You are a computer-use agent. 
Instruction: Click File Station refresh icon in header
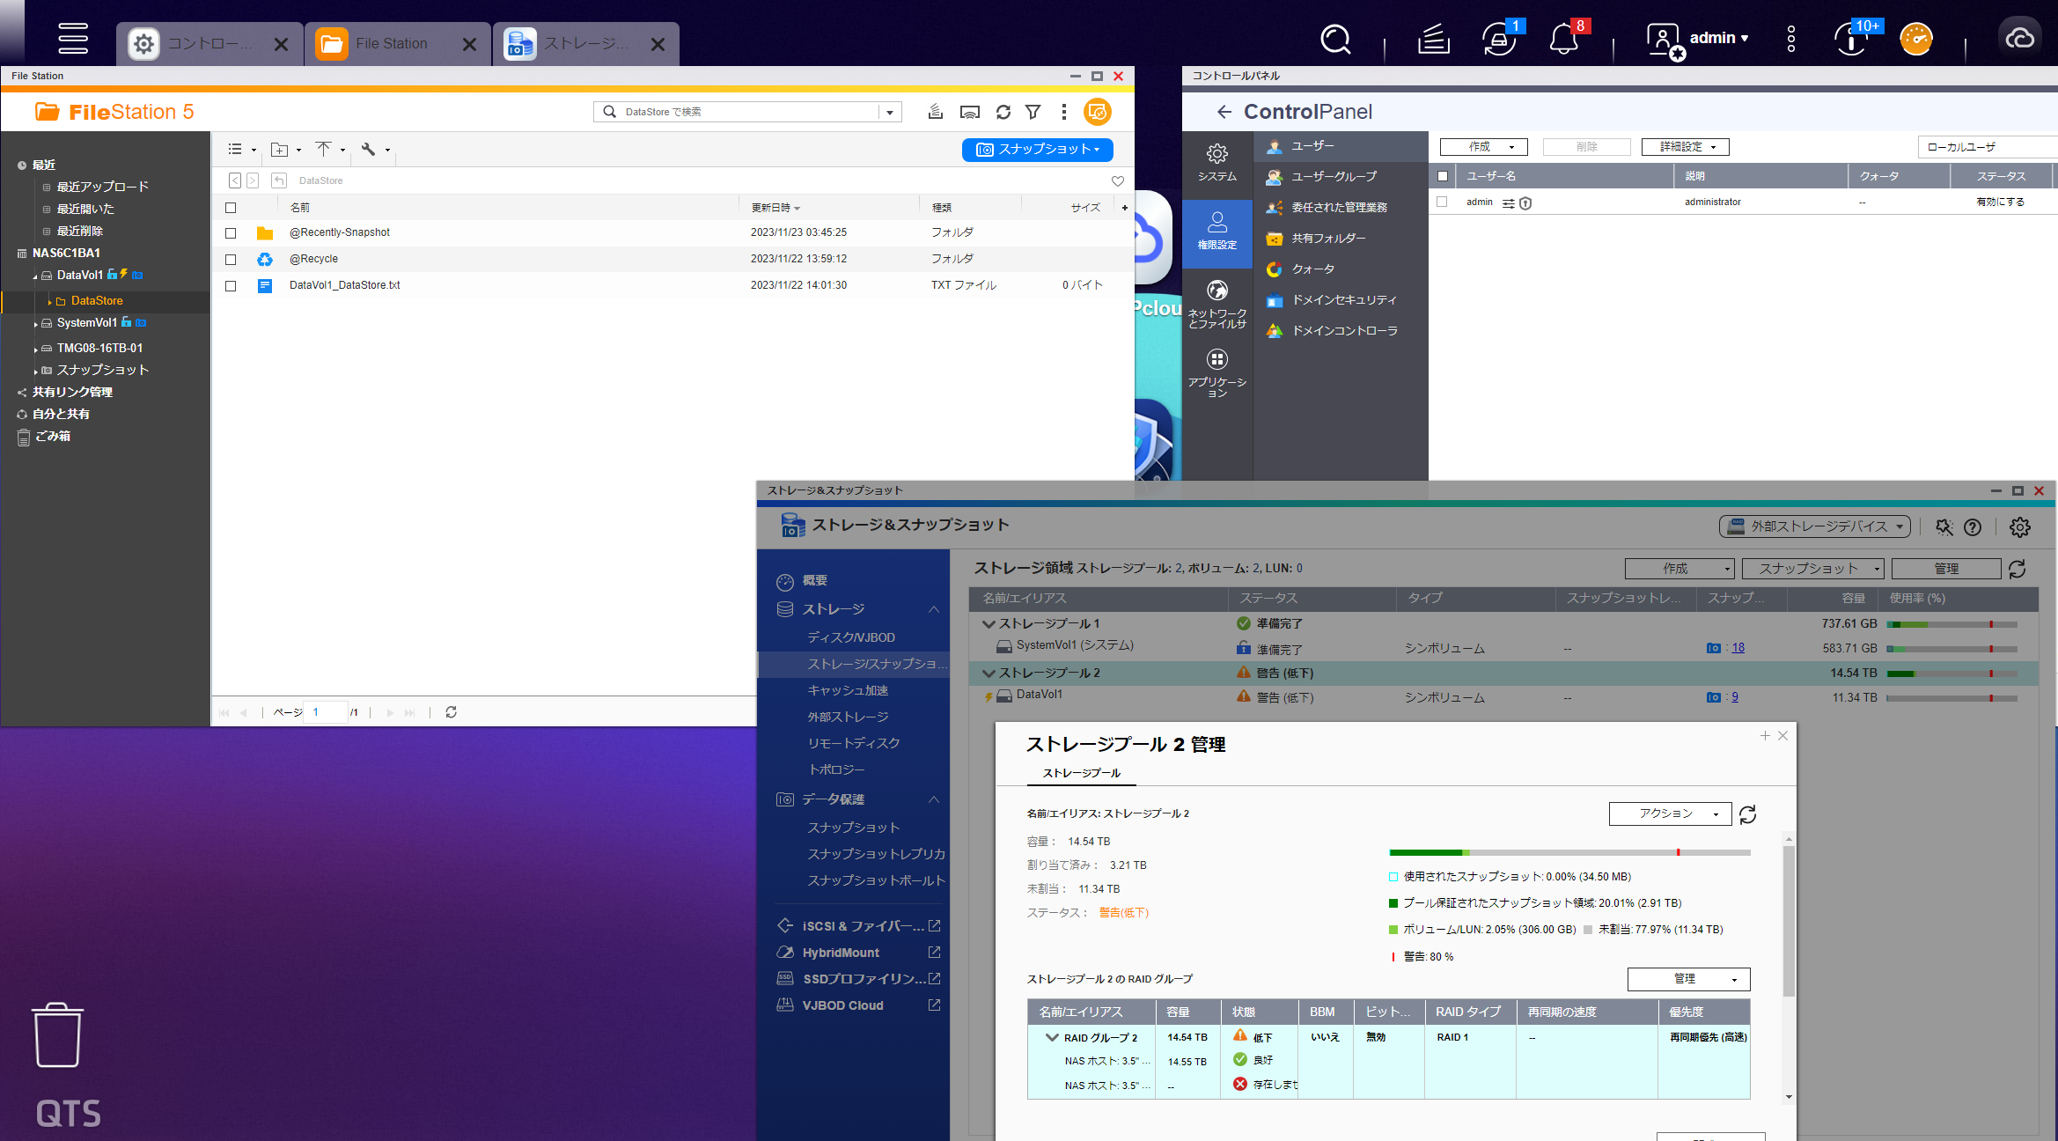[1003, 112]
